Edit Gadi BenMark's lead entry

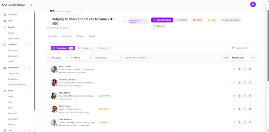pyautogui.click(x=234, y=122)
